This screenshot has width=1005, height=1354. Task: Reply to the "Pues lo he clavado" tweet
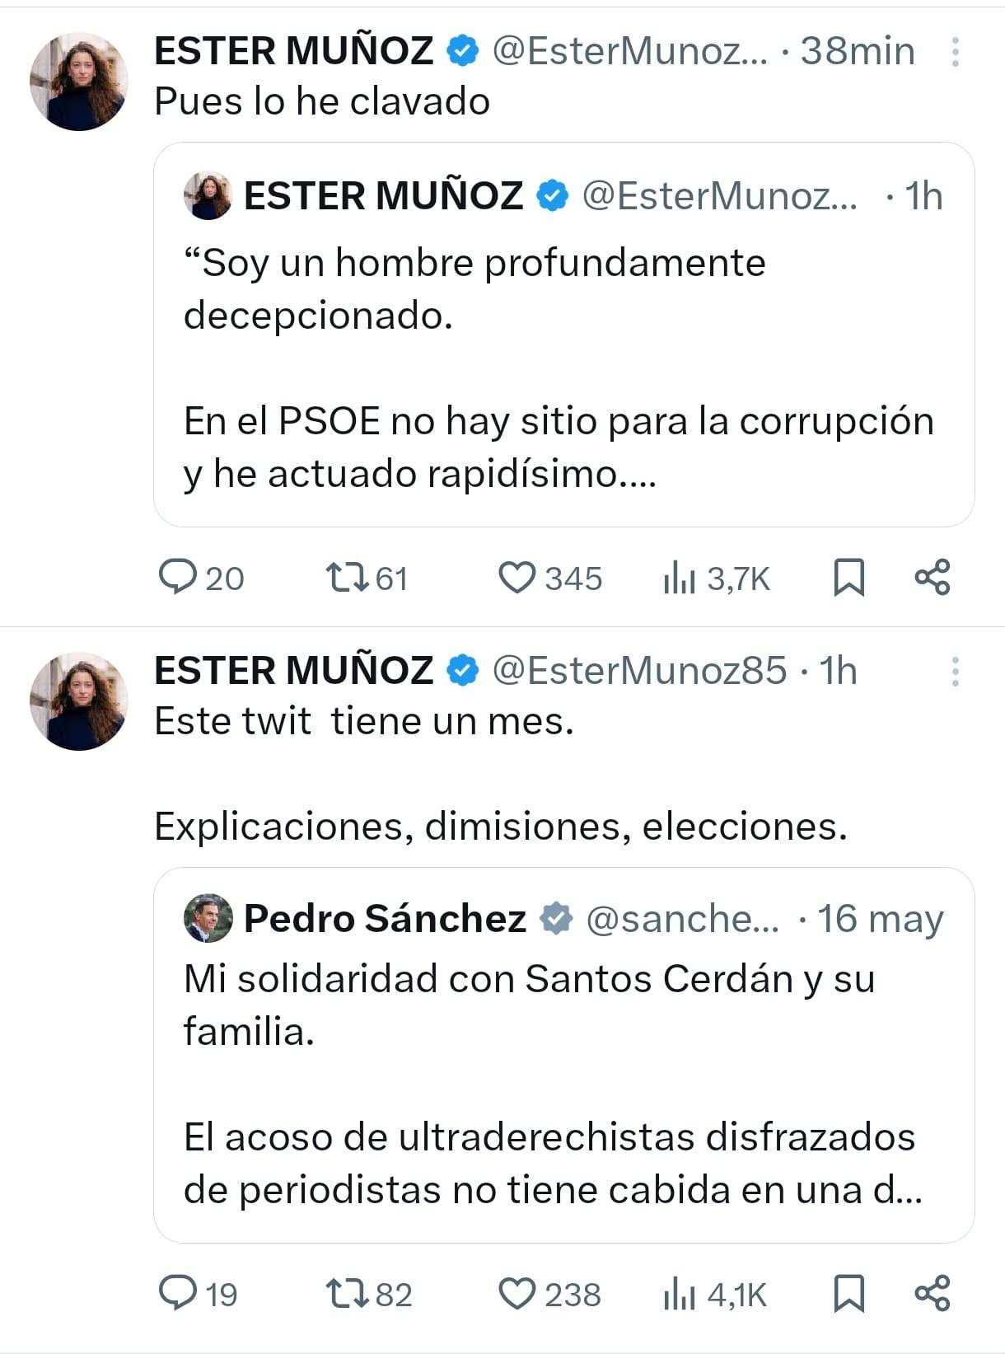point(177,577)
